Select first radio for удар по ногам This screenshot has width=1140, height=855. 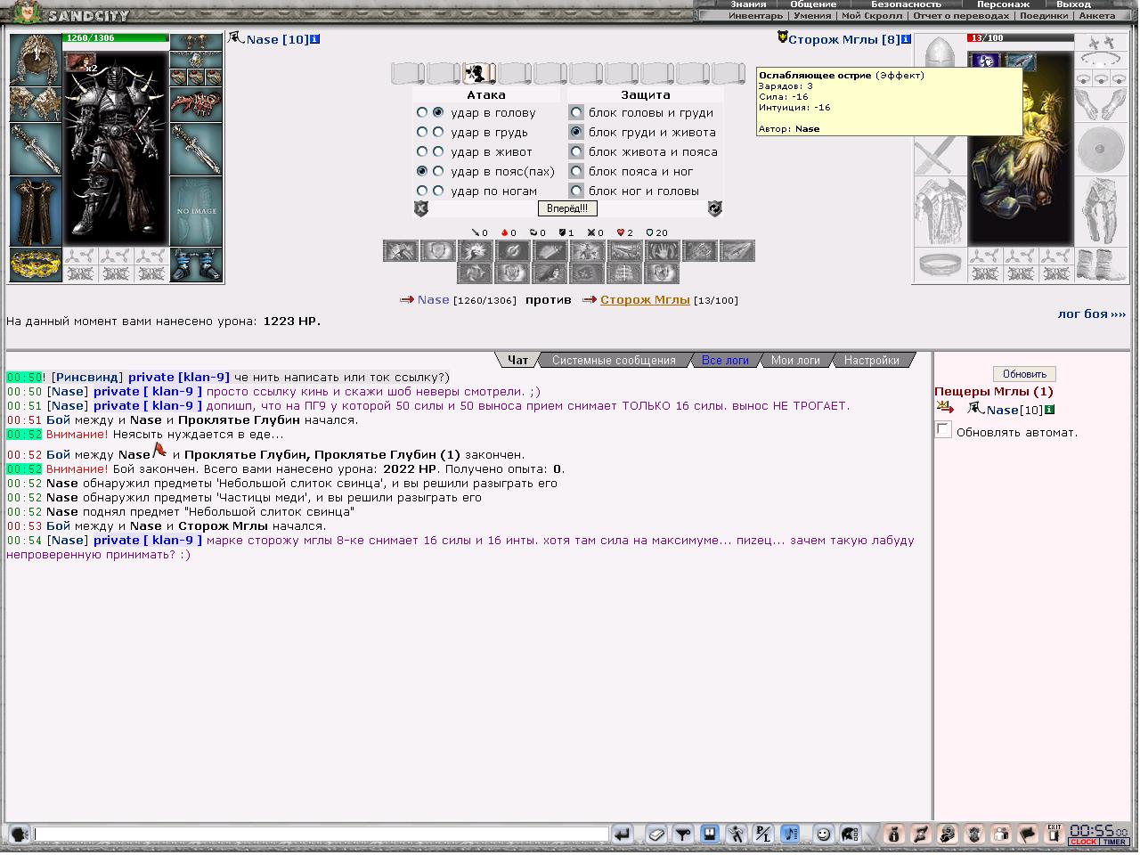click(x=422, y=191)
